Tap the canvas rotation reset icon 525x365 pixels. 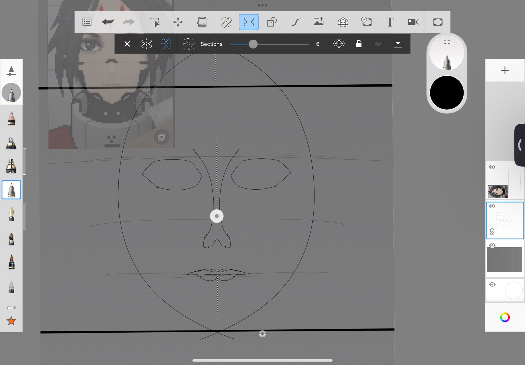click(262, 334)
